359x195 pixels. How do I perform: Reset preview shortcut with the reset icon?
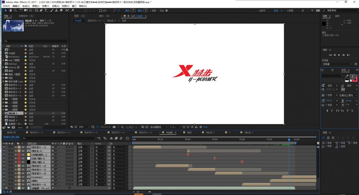356,64
